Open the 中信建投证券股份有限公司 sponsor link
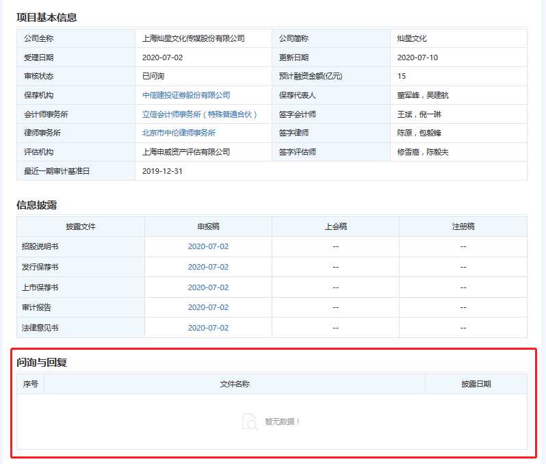The height and width of the screenshot is (464, 546). [186, 95]
